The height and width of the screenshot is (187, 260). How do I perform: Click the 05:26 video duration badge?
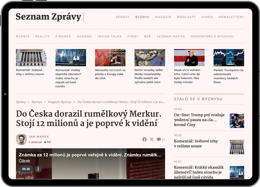coord(26,169)
